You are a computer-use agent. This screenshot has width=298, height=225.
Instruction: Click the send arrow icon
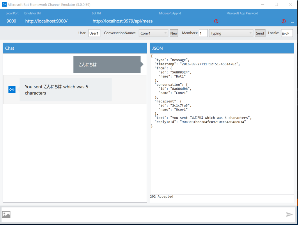click(289, 215)
